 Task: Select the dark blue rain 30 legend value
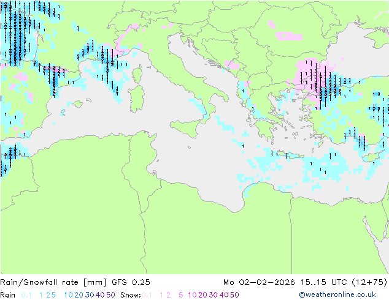tap(90, 295)
